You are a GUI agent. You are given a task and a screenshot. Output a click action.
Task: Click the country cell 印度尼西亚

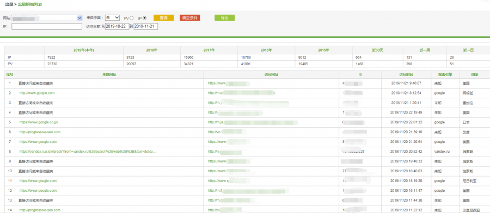[471, 210]
